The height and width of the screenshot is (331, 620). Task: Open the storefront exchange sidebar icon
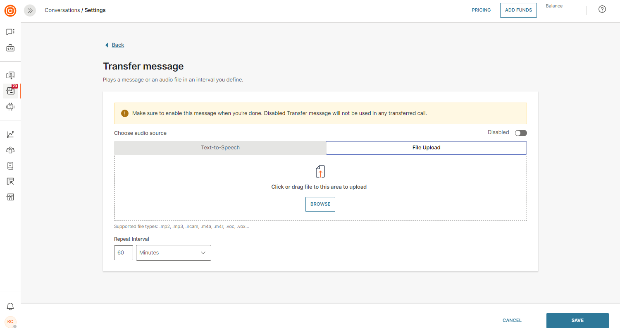click(10, 197)
